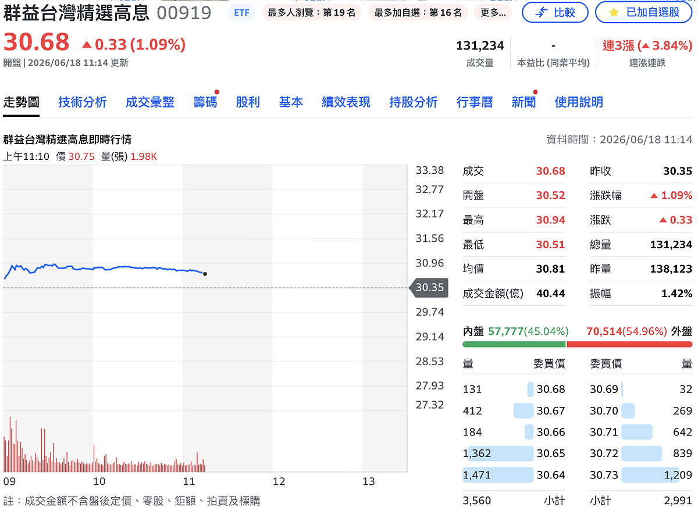
Task: Click the red 外盤 portion of ratio bar
Action: point(629,344)
